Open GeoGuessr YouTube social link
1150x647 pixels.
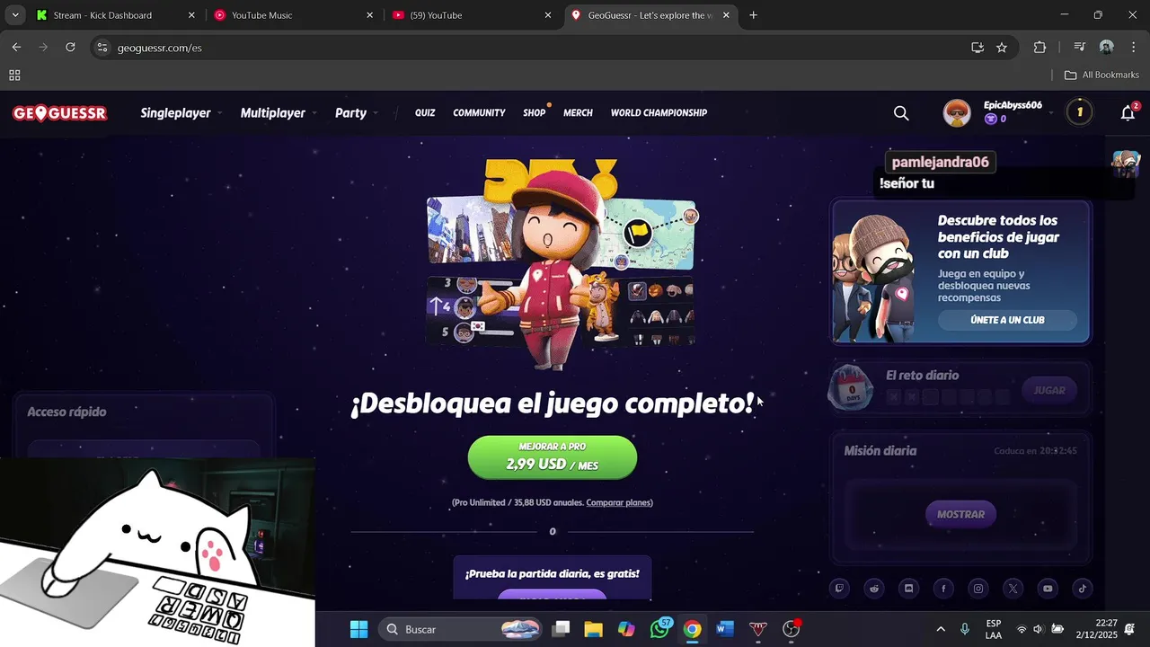pos(1048,589)
